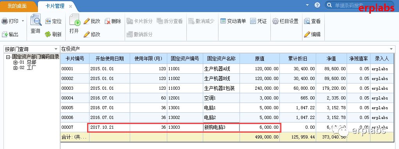This screenshot has width=399, height=149.
Task: Open 栏目设置 column settings
Action: [285, 21]
